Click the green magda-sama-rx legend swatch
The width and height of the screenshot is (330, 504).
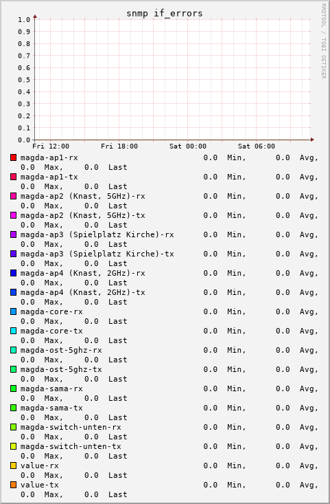pos(13,388)
